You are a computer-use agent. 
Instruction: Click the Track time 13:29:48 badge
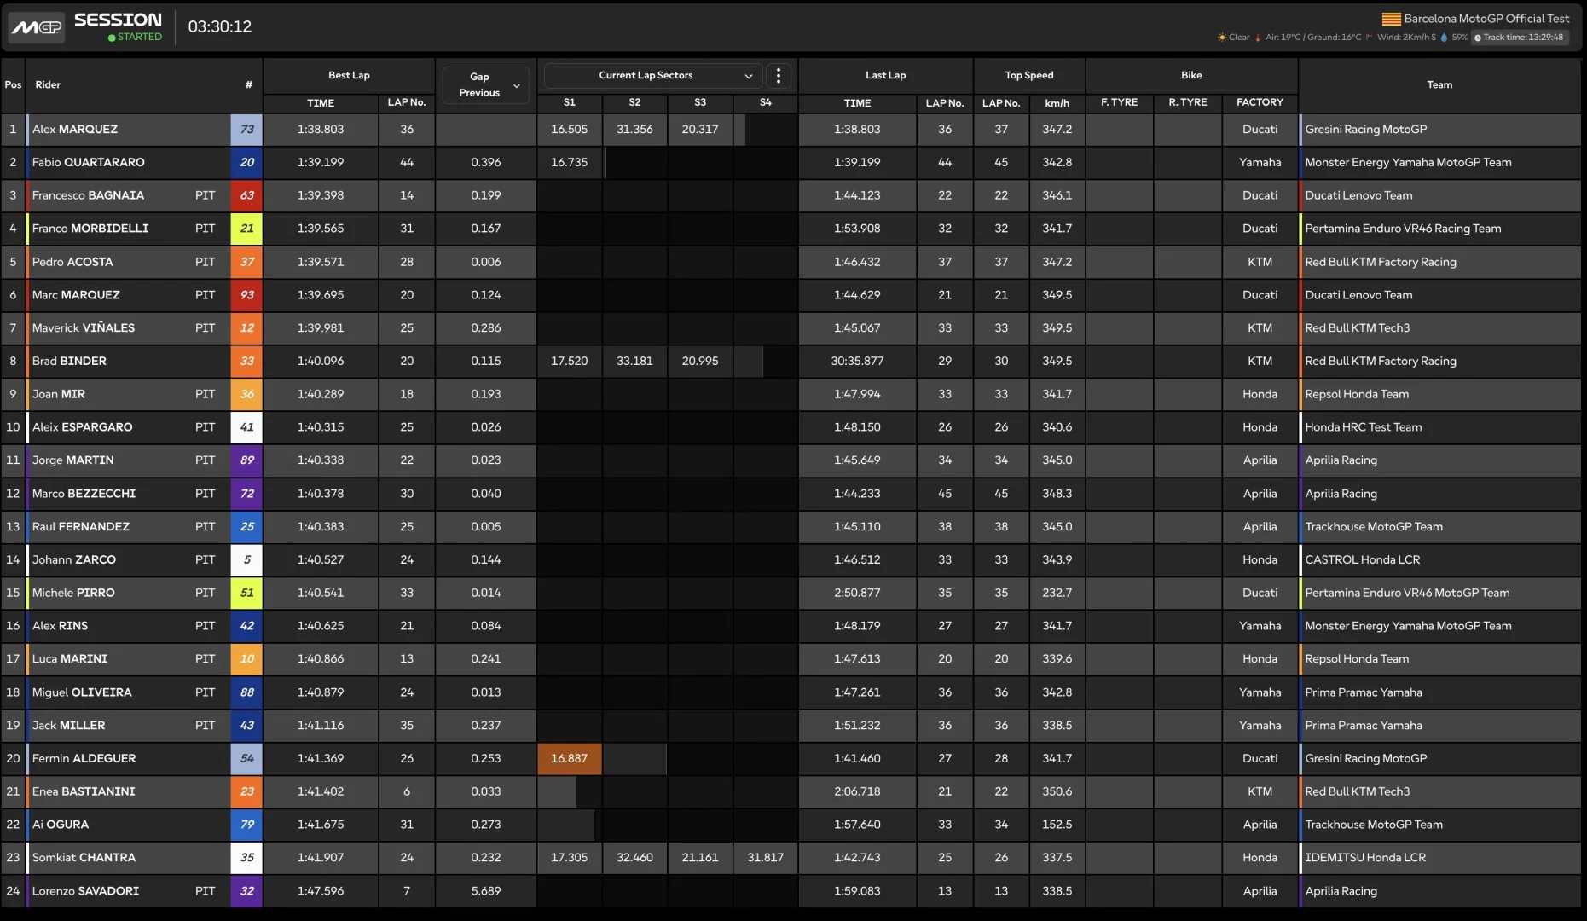[x=1522, y=38]
